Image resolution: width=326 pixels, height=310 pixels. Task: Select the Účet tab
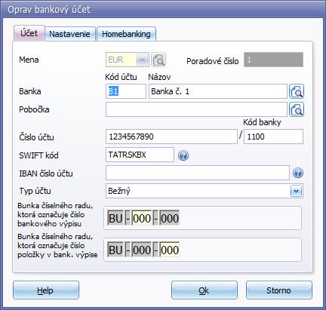(29, 33)
